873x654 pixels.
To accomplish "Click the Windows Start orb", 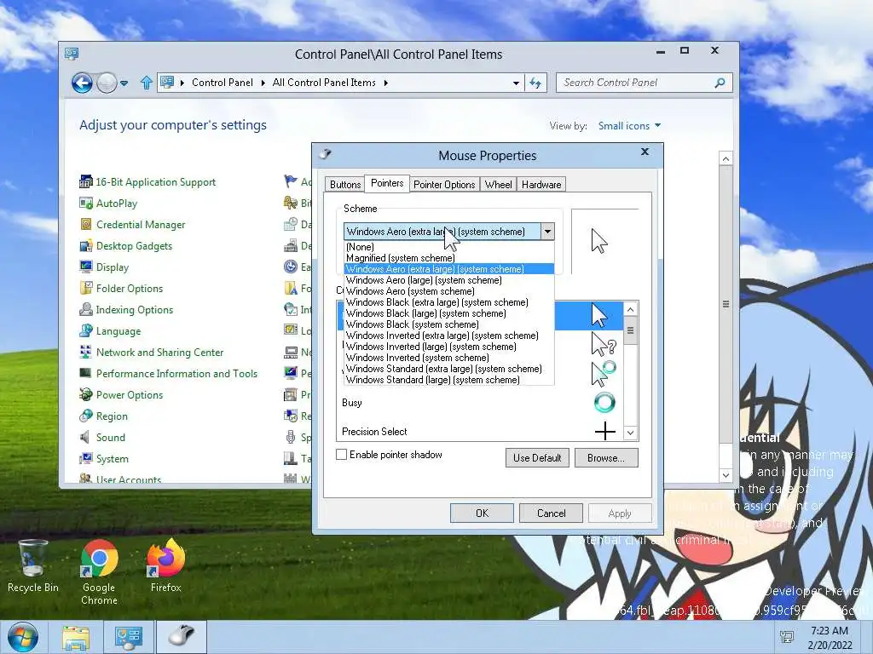I will [23, 637].
